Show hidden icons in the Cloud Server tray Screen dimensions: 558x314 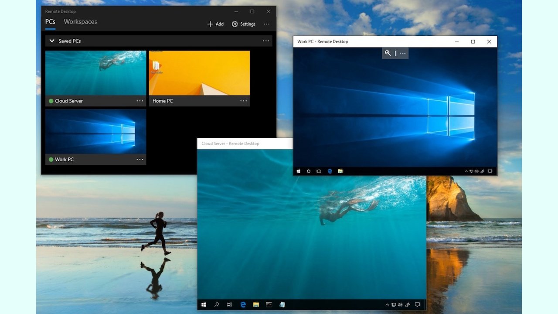(x=387, y=305)
